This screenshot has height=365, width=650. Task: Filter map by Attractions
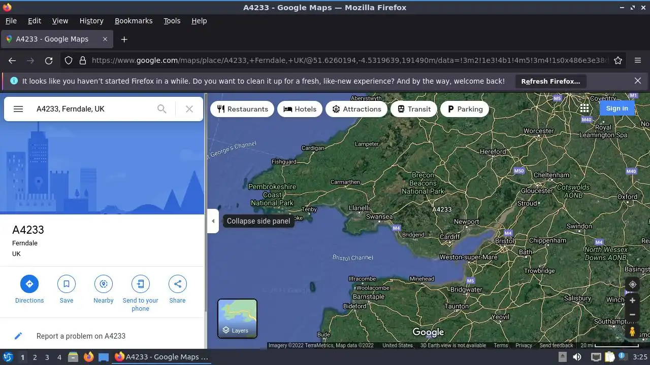coord(356,109)
